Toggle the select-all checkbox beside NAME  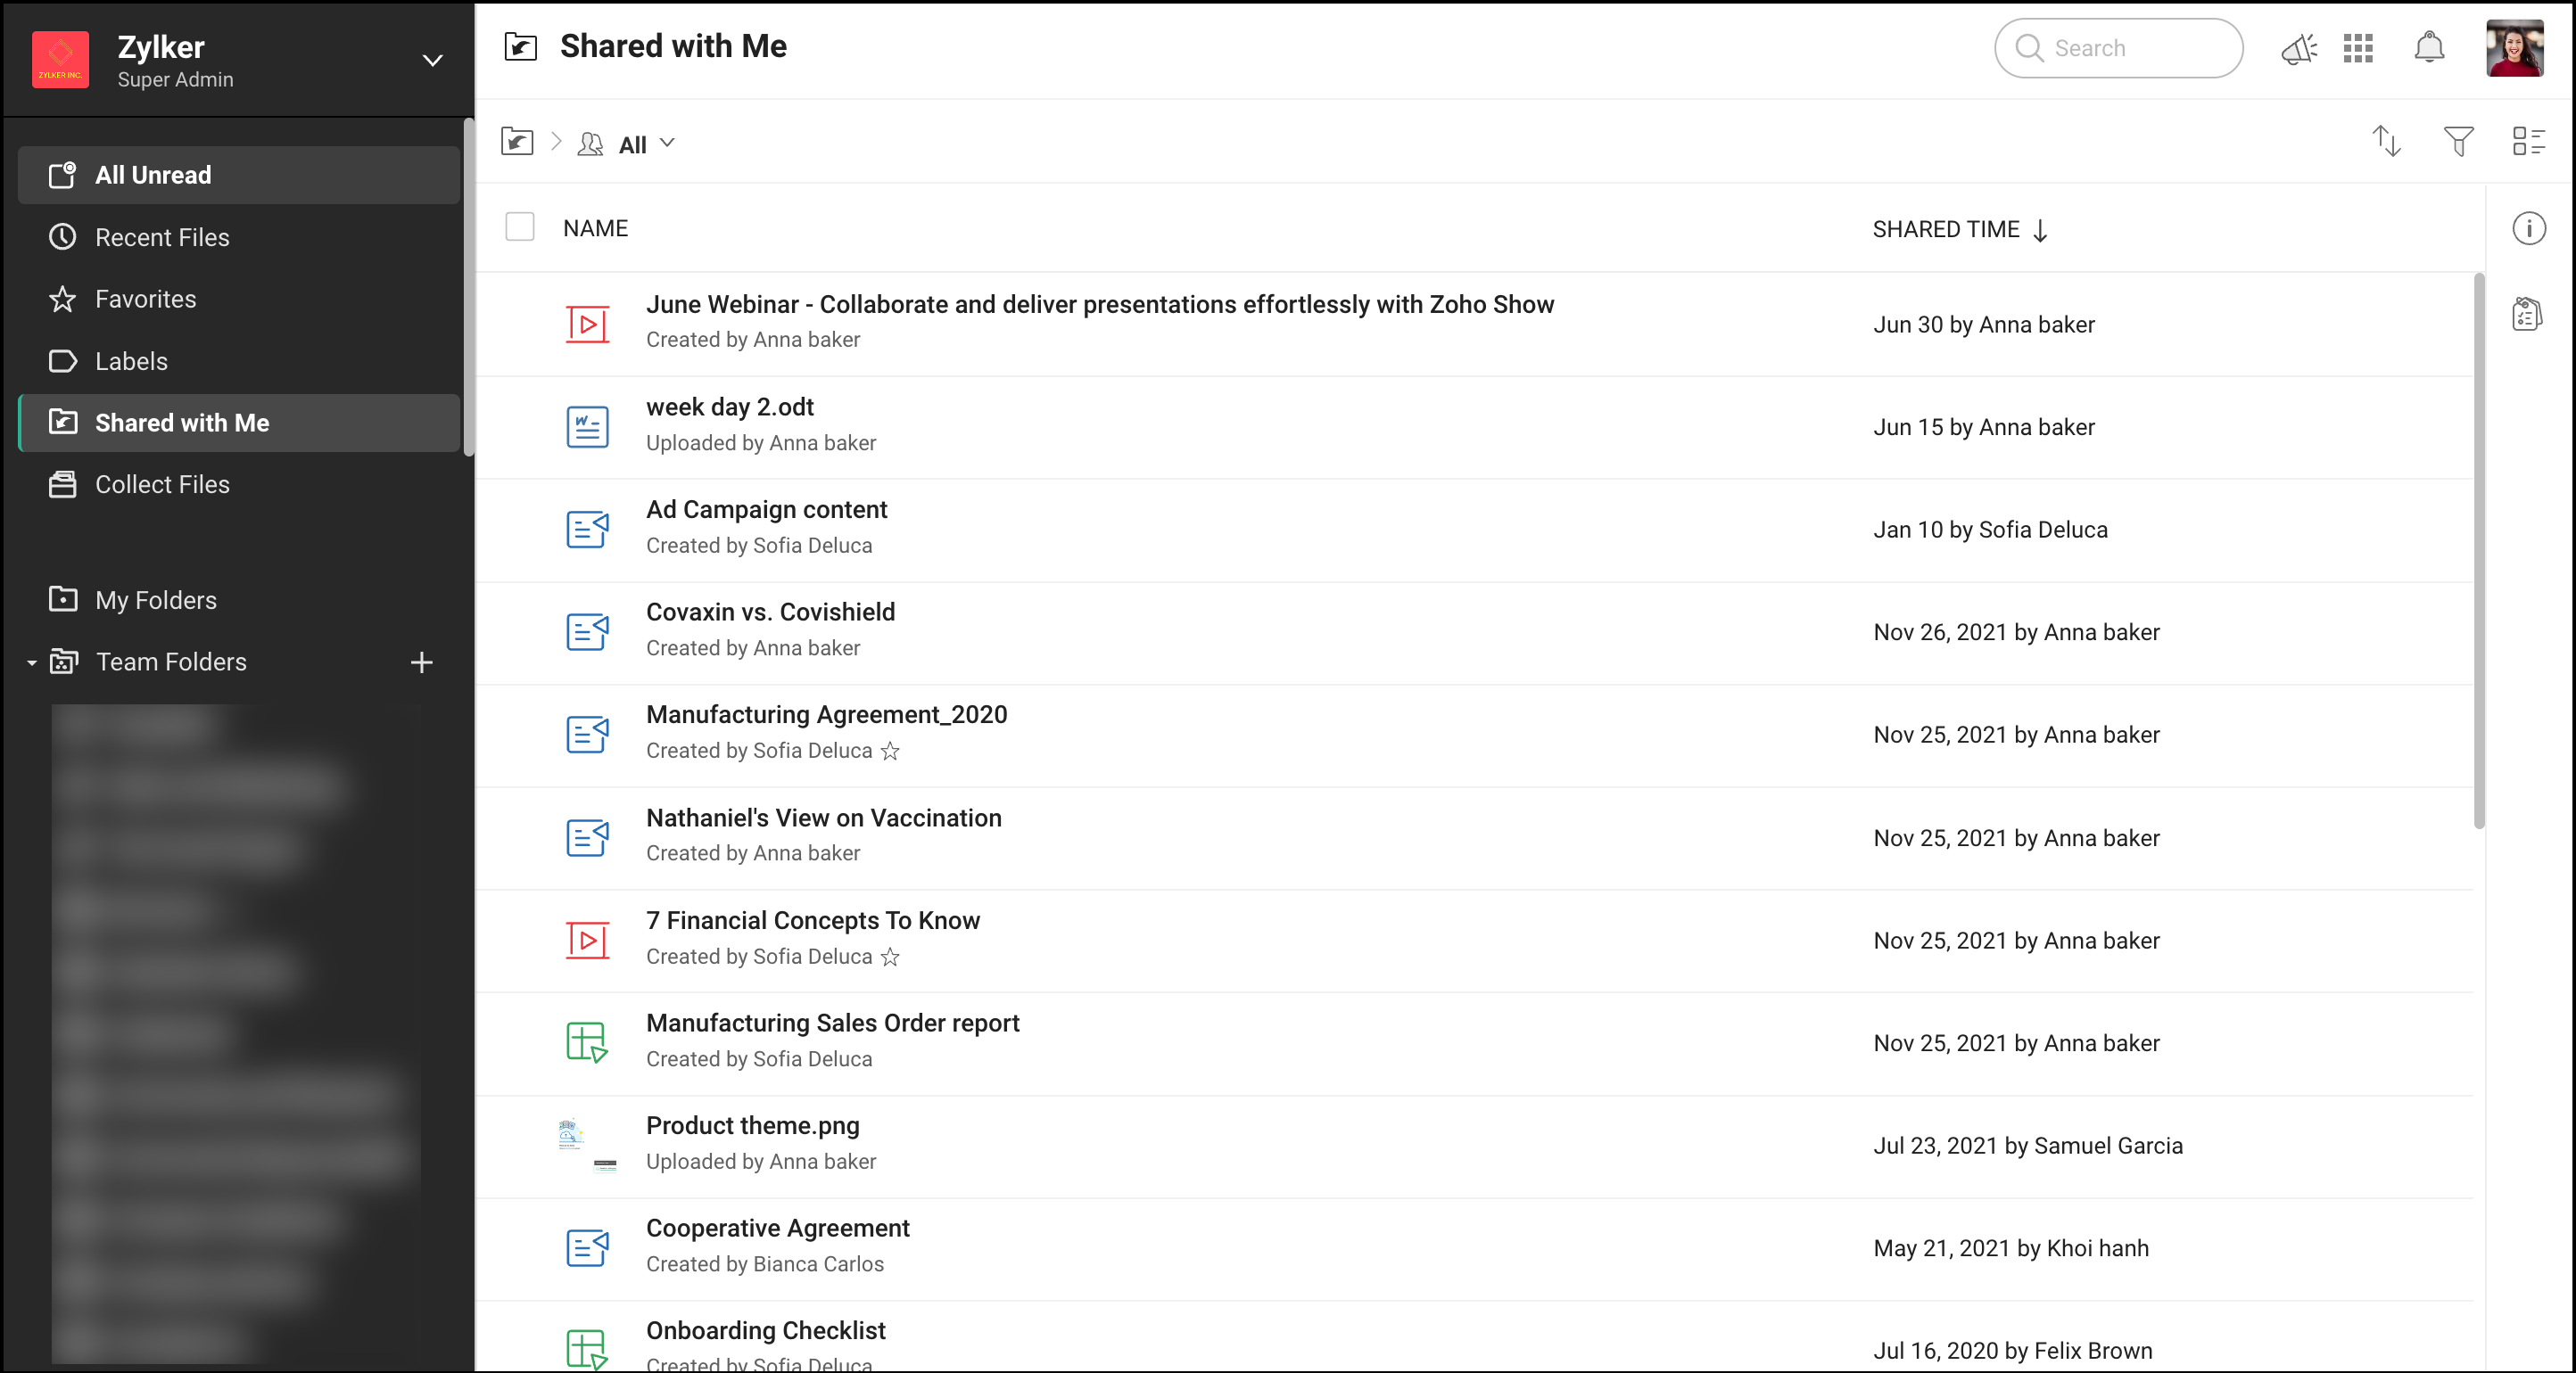click(x=520, y=228)
